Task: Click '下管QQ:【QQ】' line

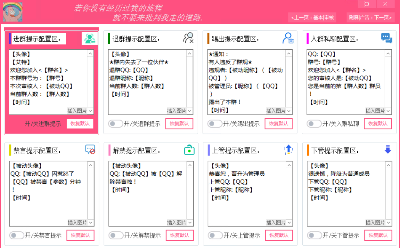Action: 328,182
